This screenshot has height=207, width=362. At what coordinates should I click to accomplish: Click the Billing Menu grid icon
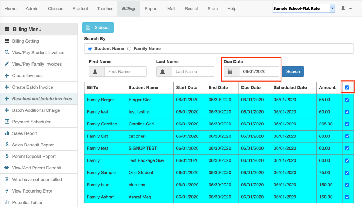point(7,29)
